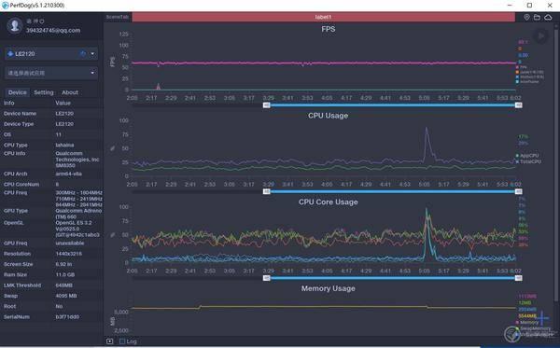Click the Root value No
Image resolution: width=560 pixels, height=348 pixels.
pos(59,306)
